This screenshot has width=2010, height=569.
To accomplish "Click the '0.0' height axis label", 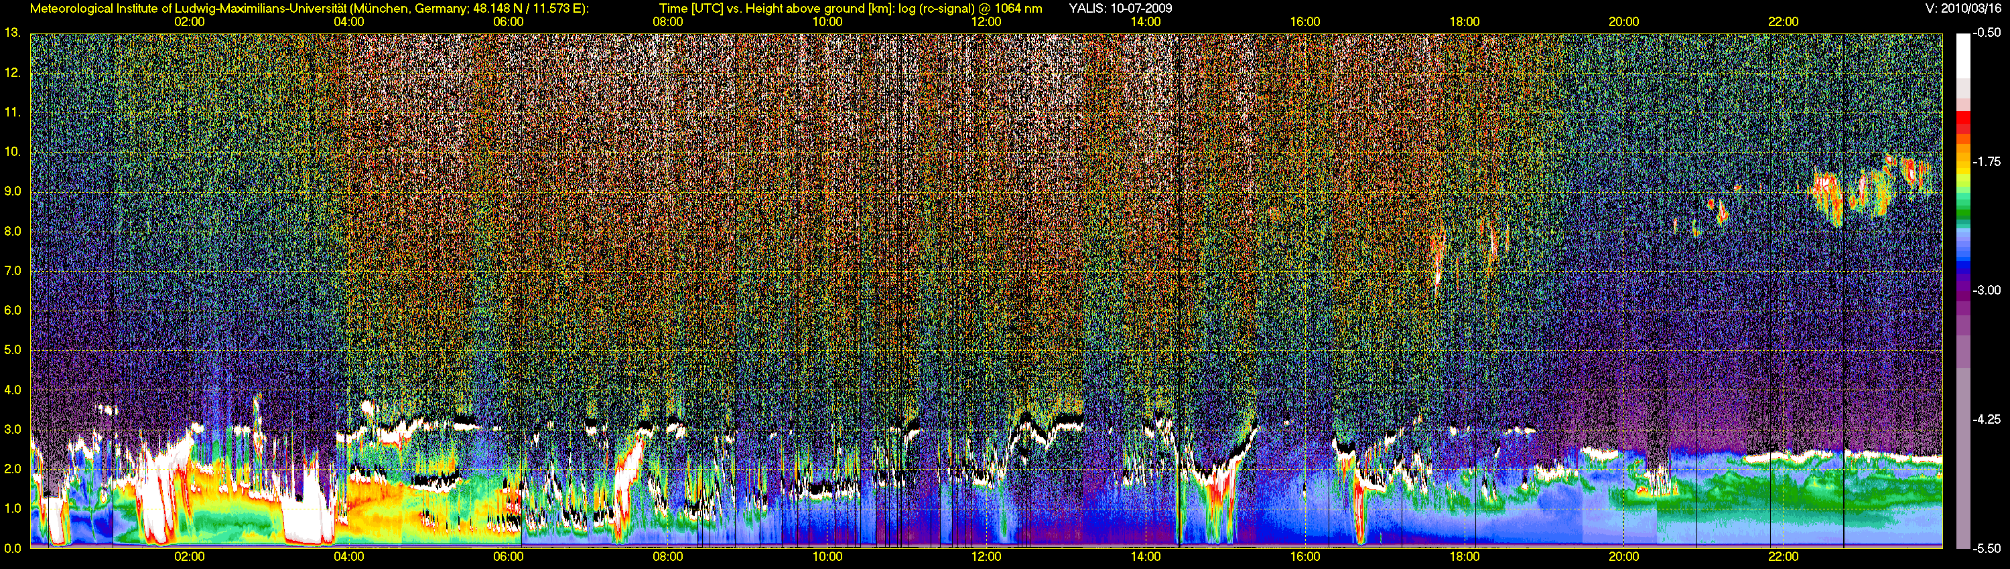I will 13,549.
